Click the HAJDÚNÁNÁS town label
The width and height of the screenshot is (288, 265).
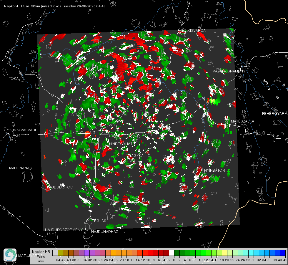(x=19, y=168)
